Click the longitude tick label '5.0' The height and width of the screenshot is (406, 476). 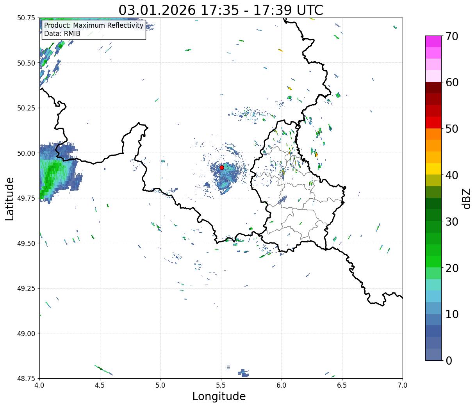point(160,385)
